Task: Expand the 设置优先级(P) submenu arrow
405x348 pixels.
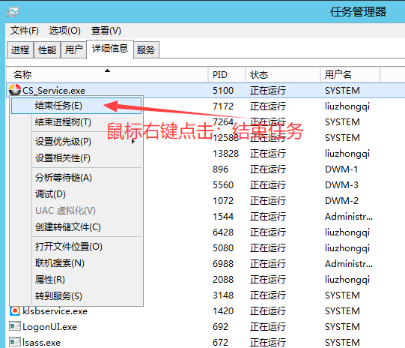Action: (133, 142)
